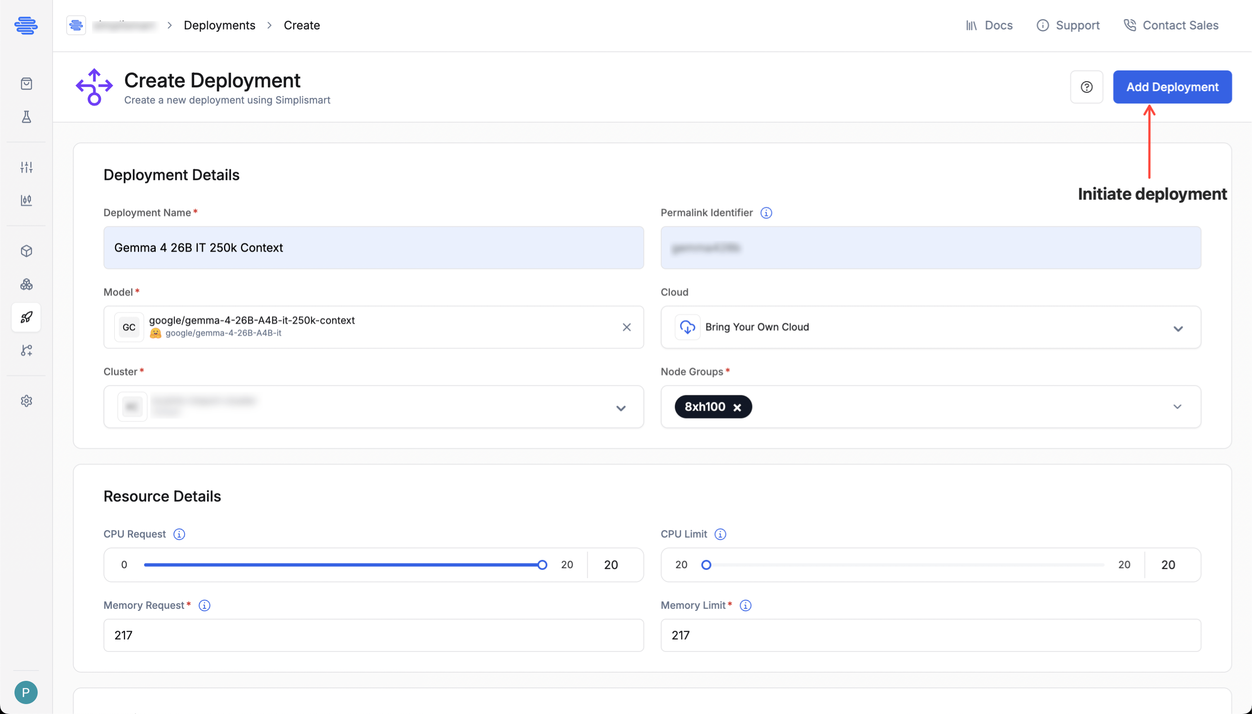Image resolution: width=1252 pixels, height=714 pixels.
Task: Click the Resource Details heading
Action: coord(162,496)
